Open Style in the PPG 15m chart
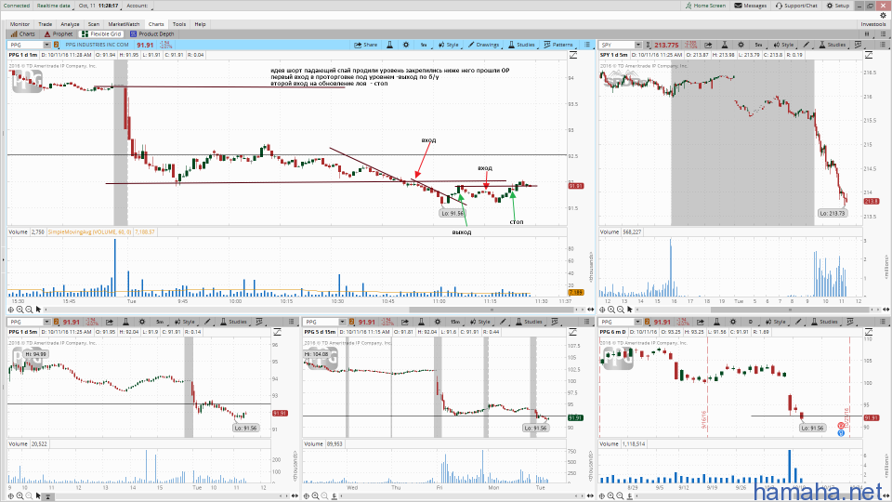Image resolution: width=892 pixels, height=502 pixels. [x=480, y=323]
